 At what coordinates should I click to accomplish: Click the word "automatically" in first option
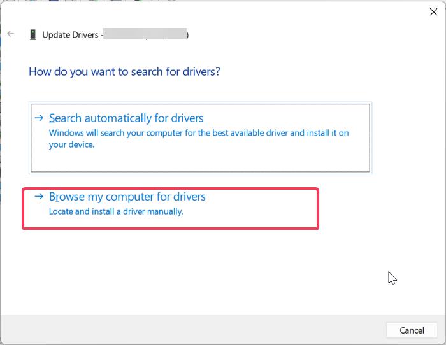(x=119, y=118)
